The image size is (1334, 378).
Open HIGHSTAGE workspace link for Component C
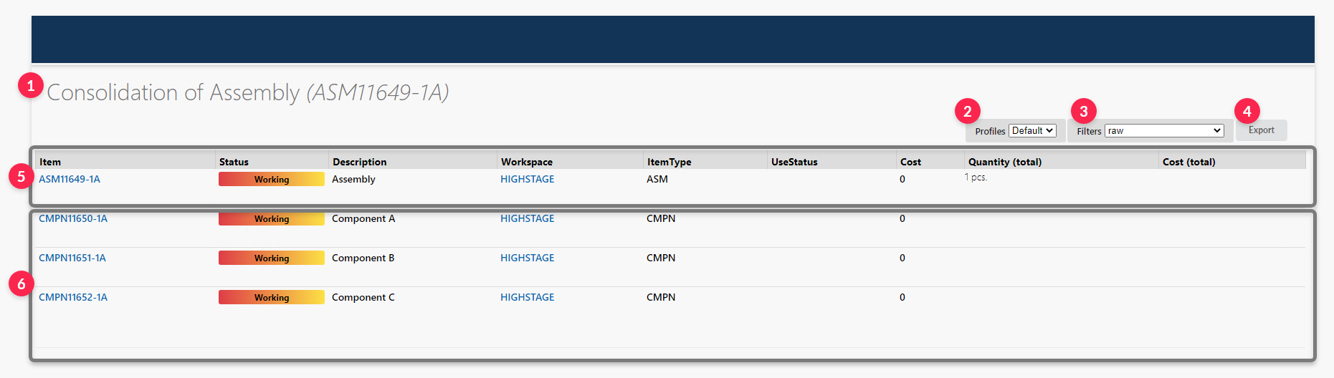pos(528,297)
